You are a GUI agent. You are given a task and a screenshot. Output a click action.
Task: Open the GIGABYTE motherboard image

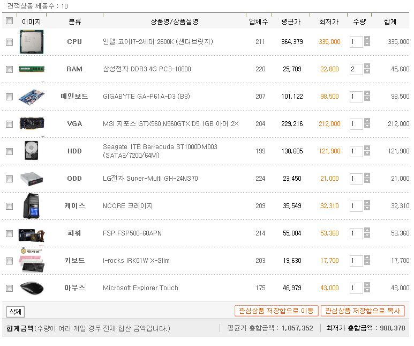(32, 97)
